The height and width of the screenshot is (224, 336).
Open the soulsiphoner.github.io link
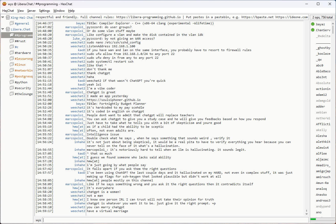coord(113,100)
